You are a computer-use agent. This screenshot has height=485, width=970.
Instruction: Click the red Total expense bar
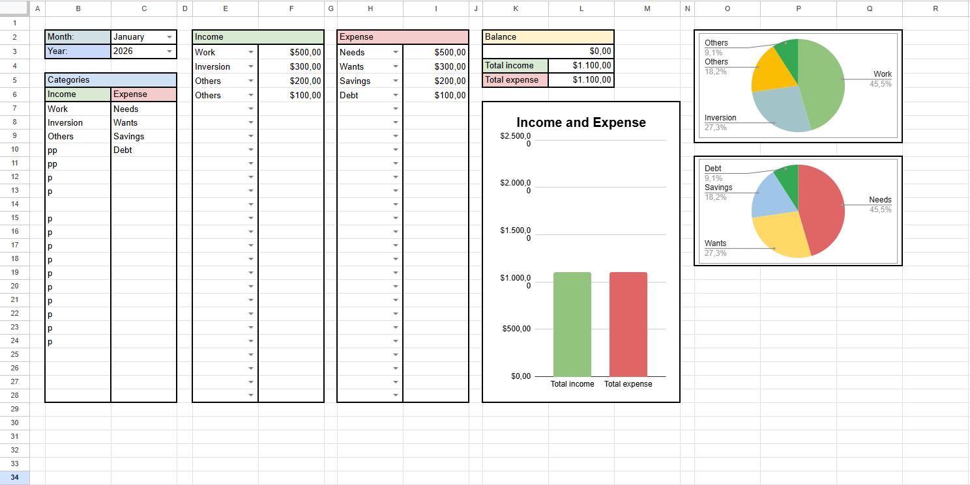click(628, 324)
